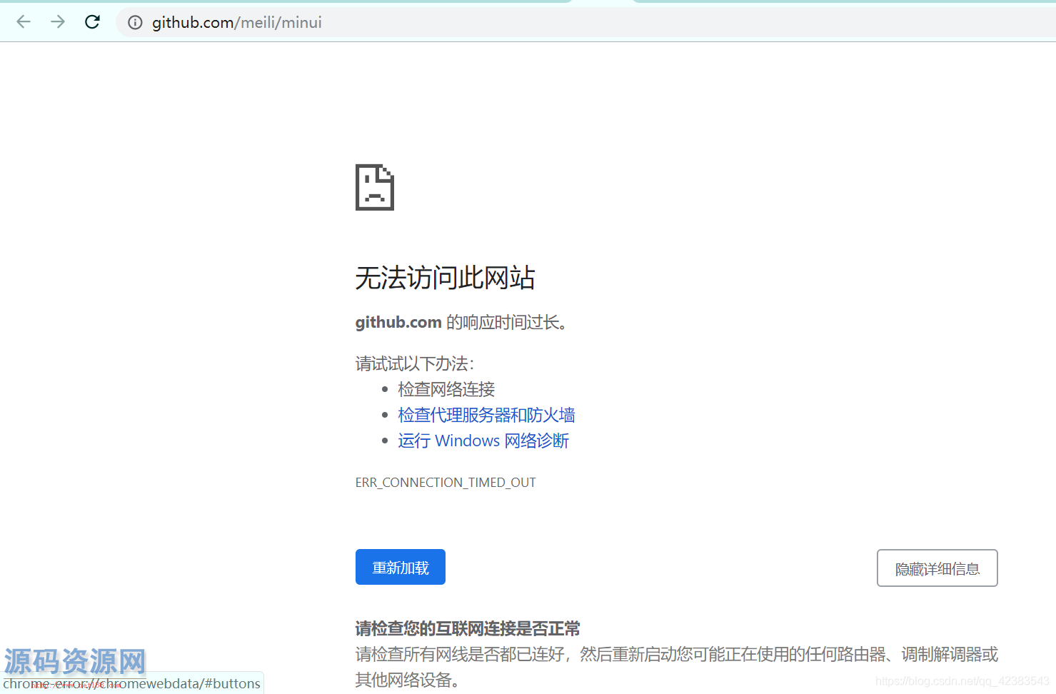The image size is (1056, 694).
Task: Click the sad page error icon
Action: pyautogui.click(x=375, y=187)
